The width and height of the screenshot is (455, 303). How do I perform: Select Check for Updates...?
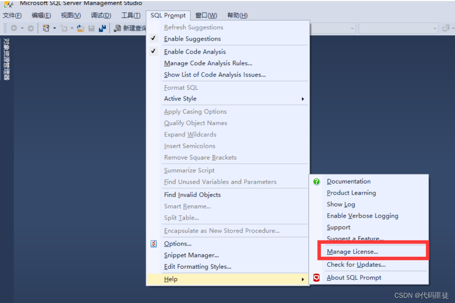pos(356,265)
